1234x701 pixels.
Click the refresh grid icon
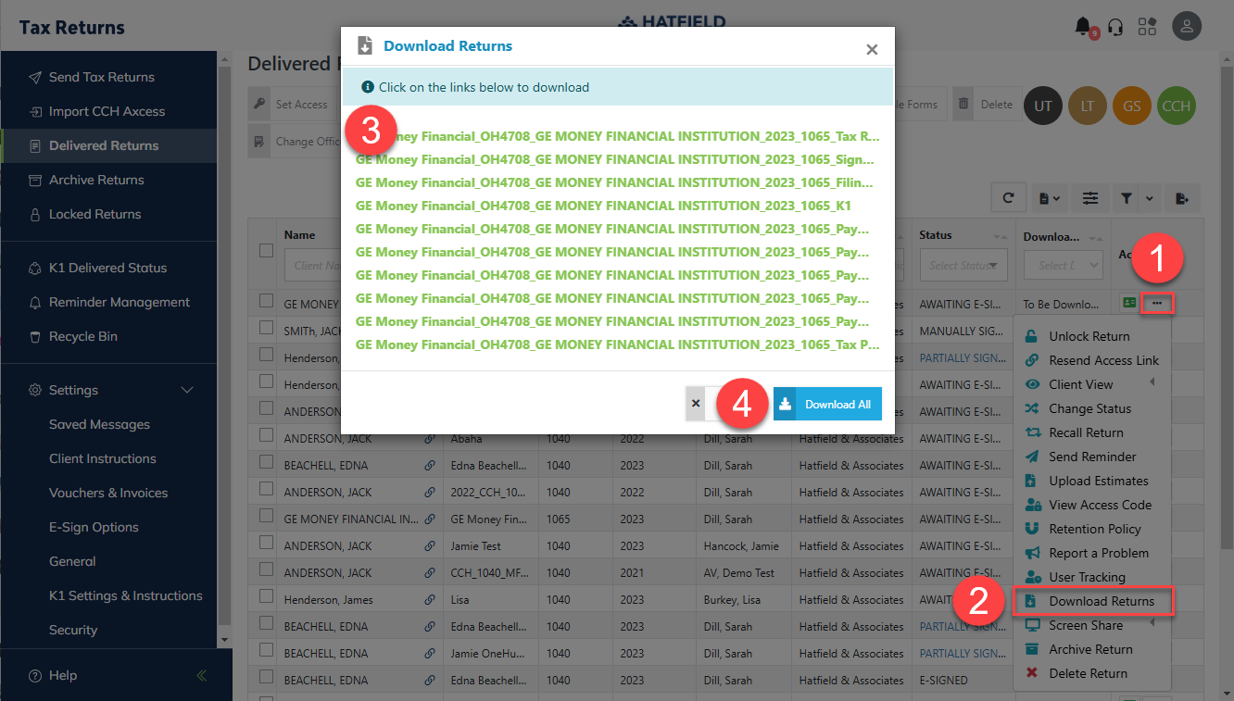coord(1008,197)
